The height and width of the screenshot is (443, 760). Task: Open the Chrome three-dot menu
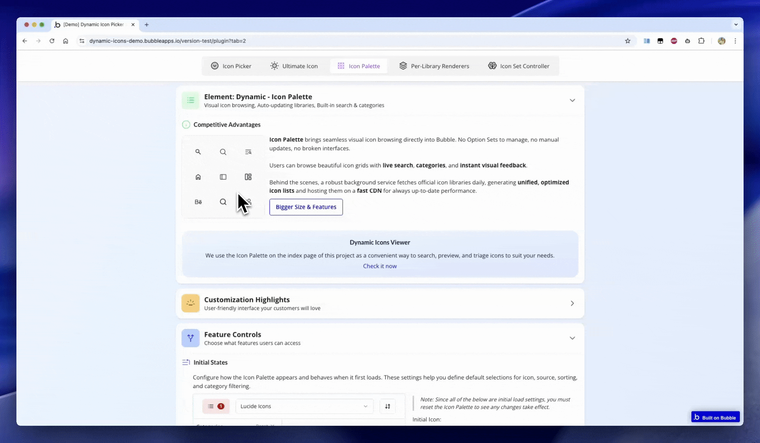coord(735,41)
